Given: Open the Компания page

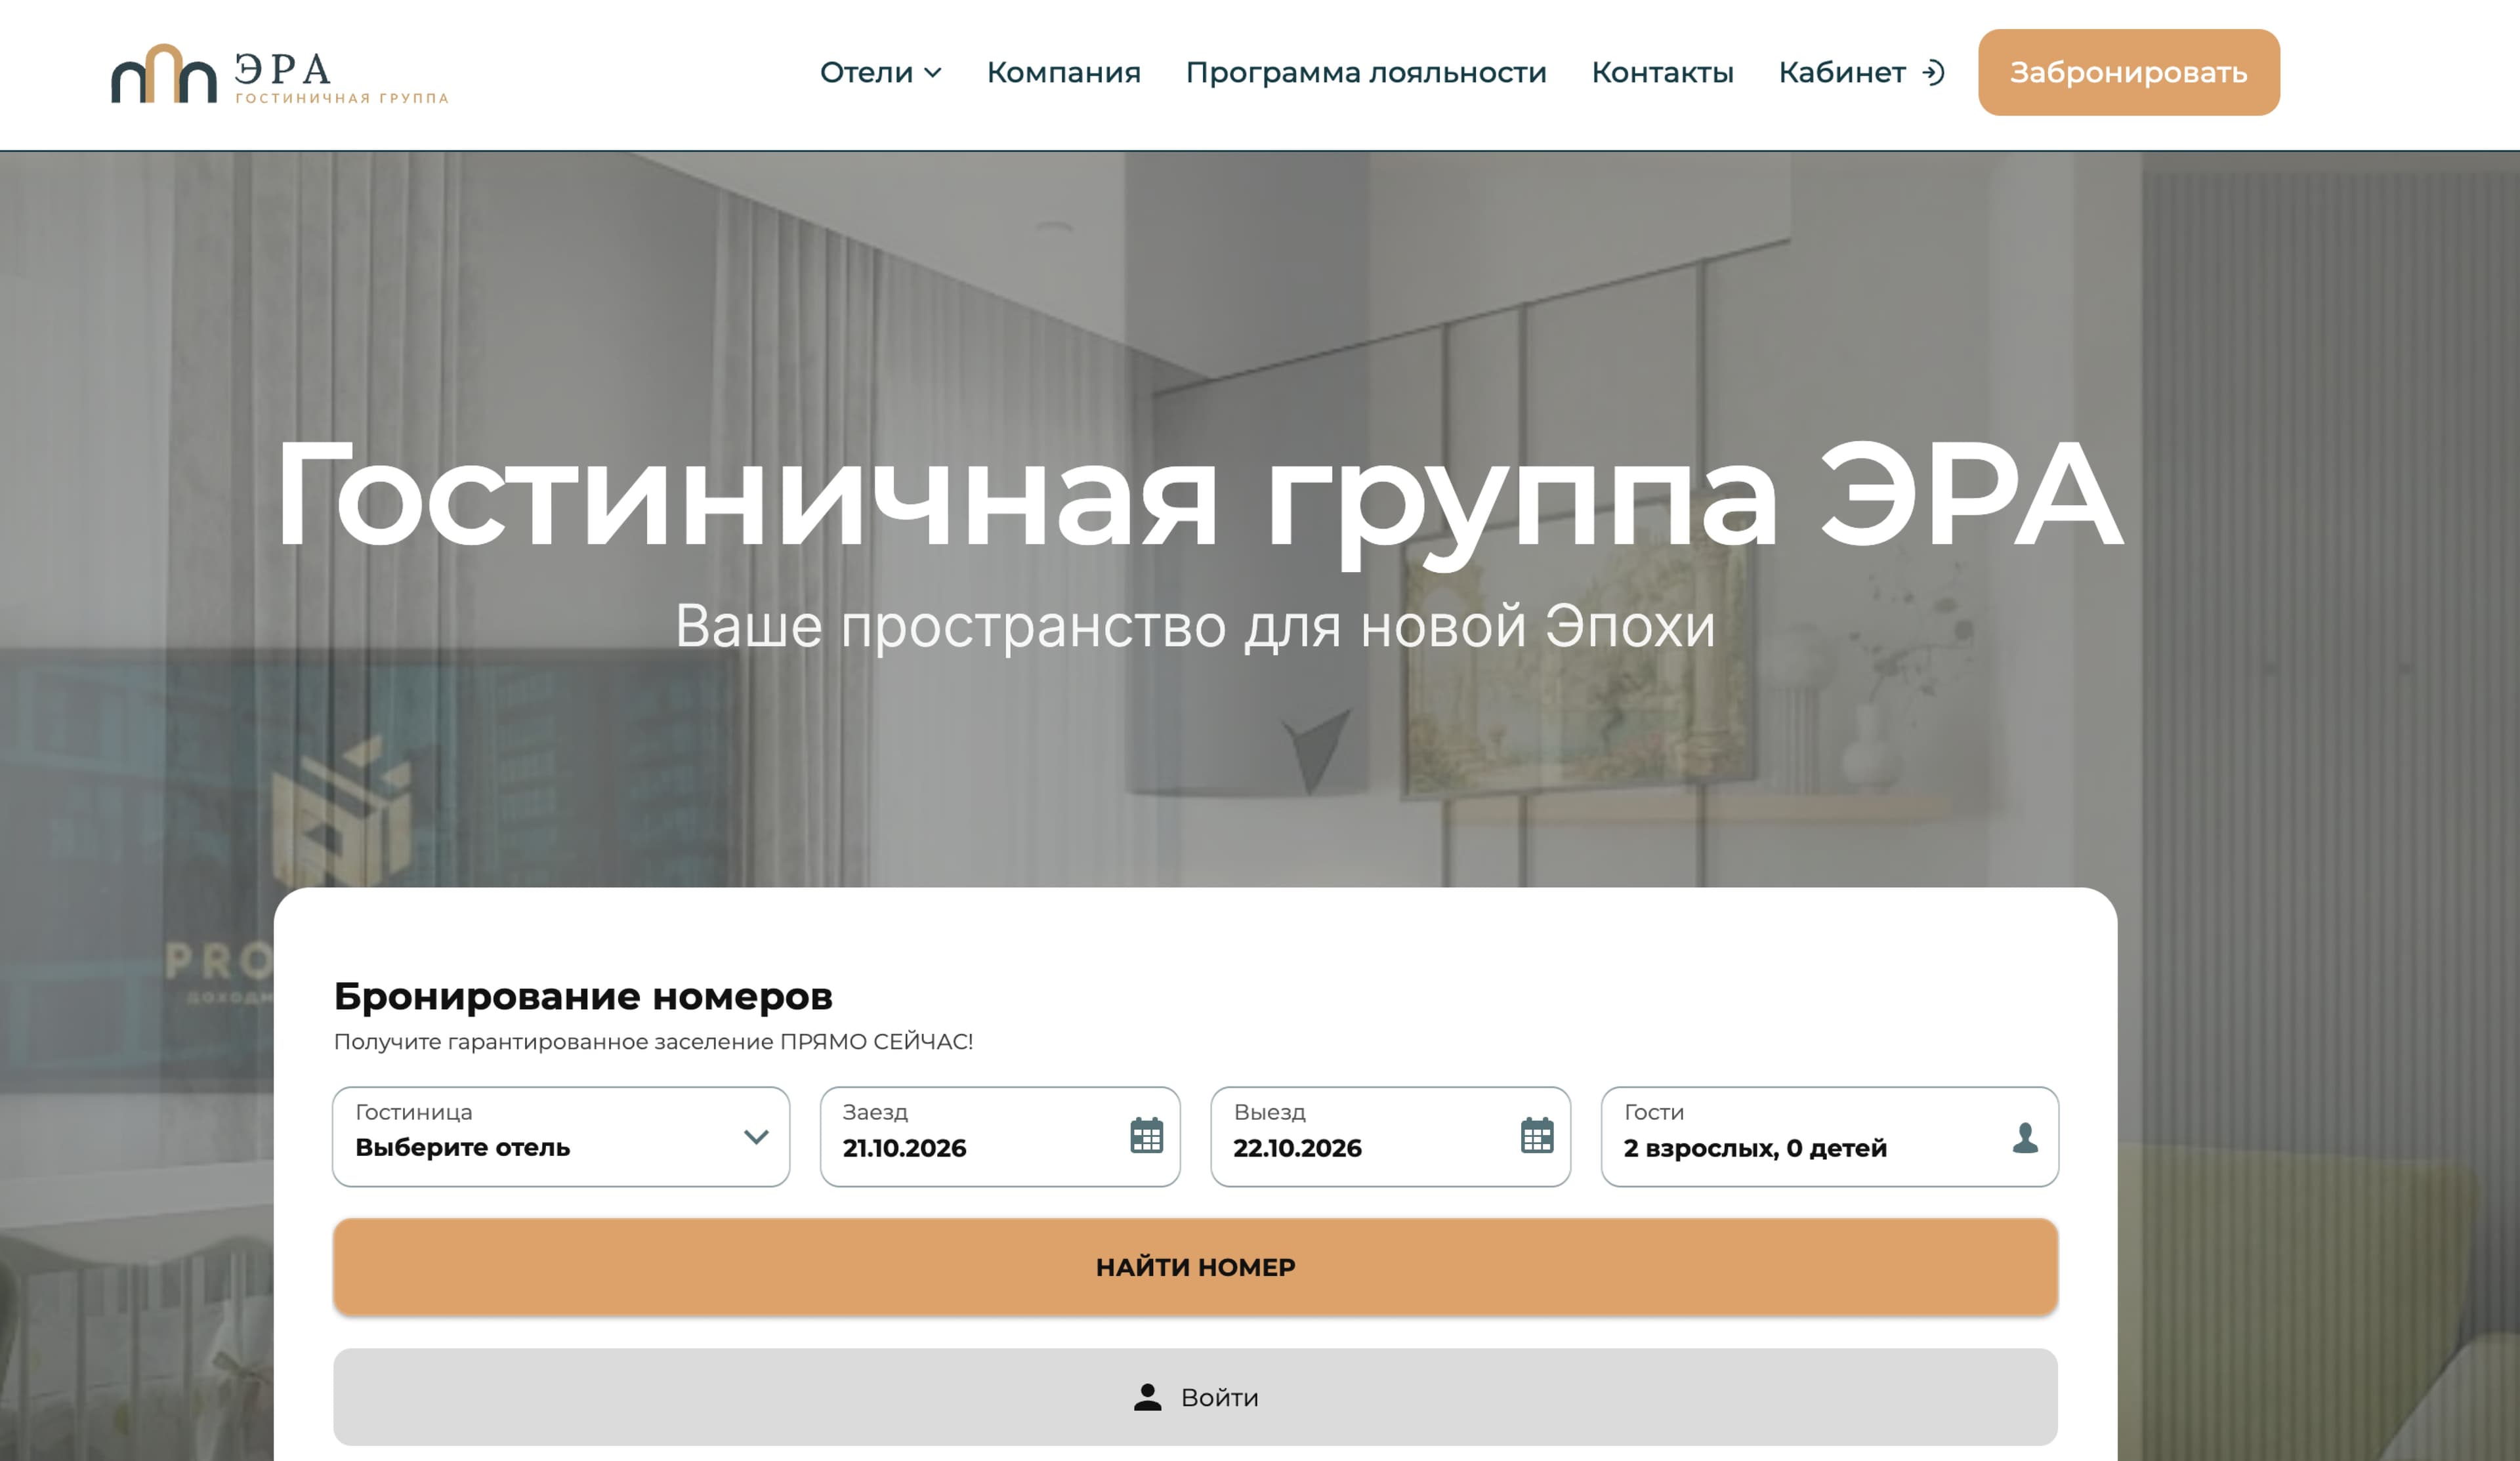Looking at the screenshot, I should [1063, 72].
